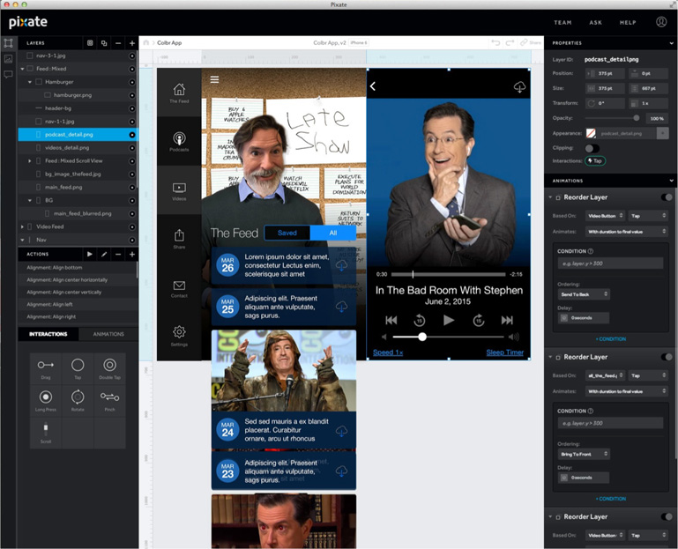The image size is (678, 549).
Task: Collapse the Feed : Mixed layer group
Action: (23, 69)
